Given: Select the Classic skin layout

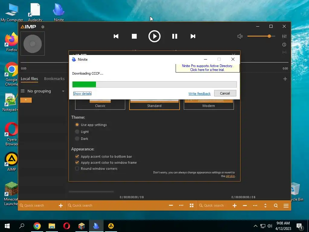Looking at the screenshot, I should tap(100, 105).
